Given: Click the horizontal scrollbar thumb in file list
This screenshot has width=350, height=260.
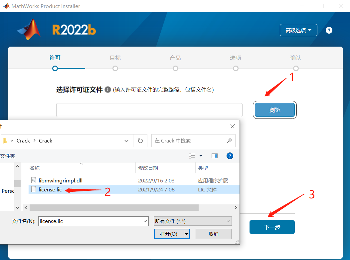Looking at the screenshot, I should point(114,207).
